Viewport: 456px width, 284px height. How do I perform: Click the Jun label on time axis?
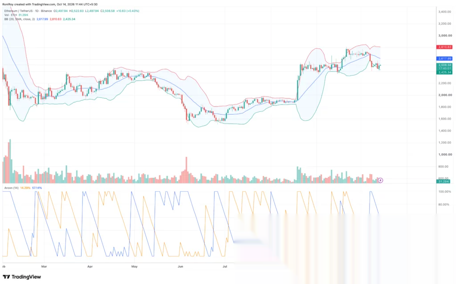coord(181,266)
